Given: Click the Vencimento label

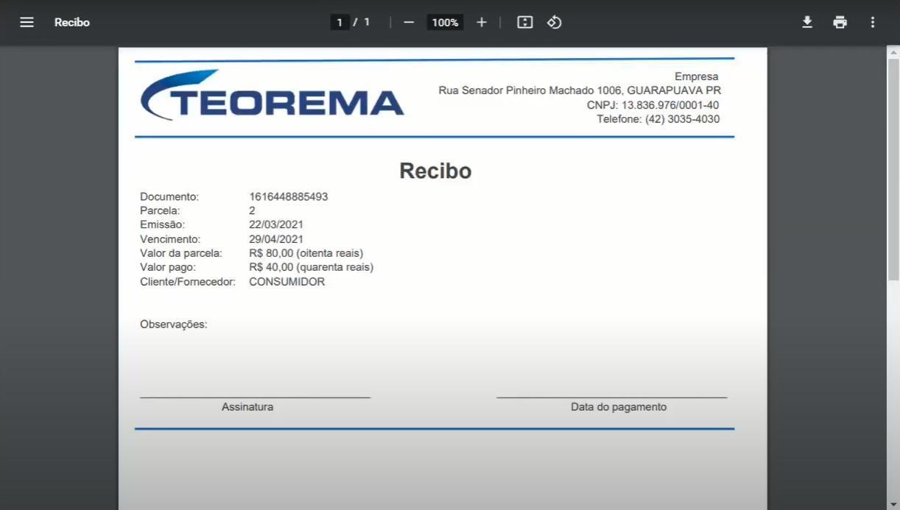Looking at the screenshot, I should pyautogui.click(x=170, y=239).
